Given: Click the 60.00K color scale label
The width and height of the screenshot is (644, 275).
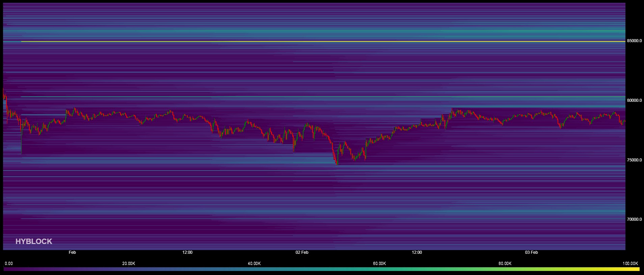Looking at the screenshot, I should [379, 264].
